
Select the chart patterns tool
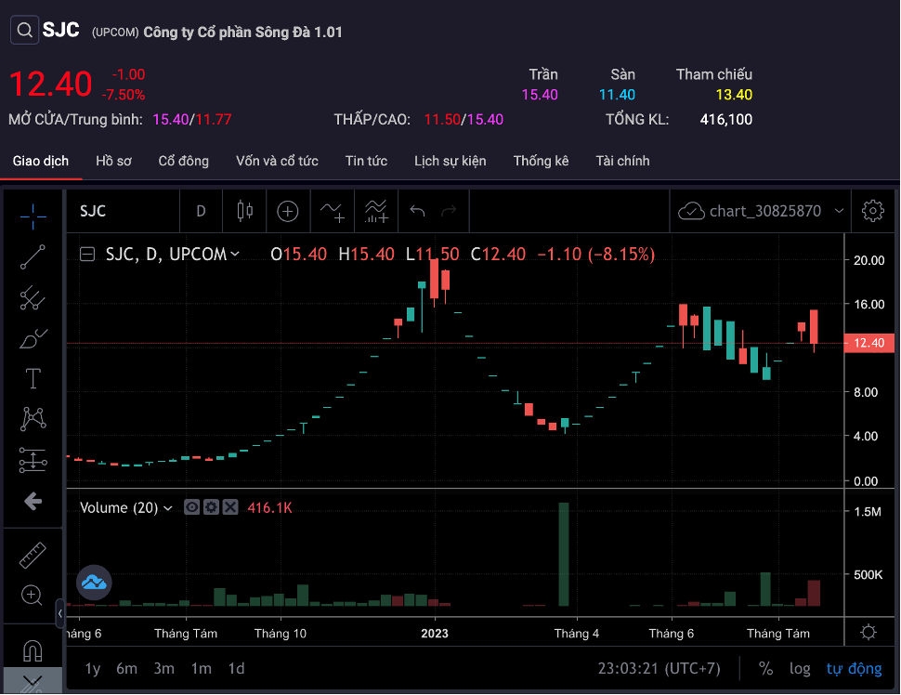[33, 419]
